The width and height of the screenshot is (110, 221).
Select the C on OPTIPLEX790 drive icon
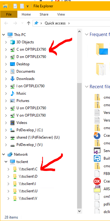point(12,49)
